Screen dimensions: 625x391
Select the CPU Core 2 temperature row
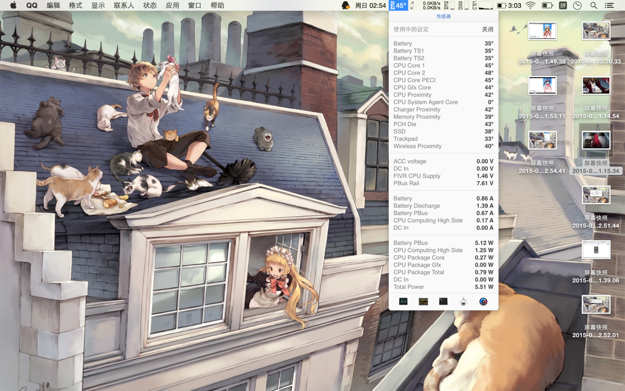(x=443, y=73)
